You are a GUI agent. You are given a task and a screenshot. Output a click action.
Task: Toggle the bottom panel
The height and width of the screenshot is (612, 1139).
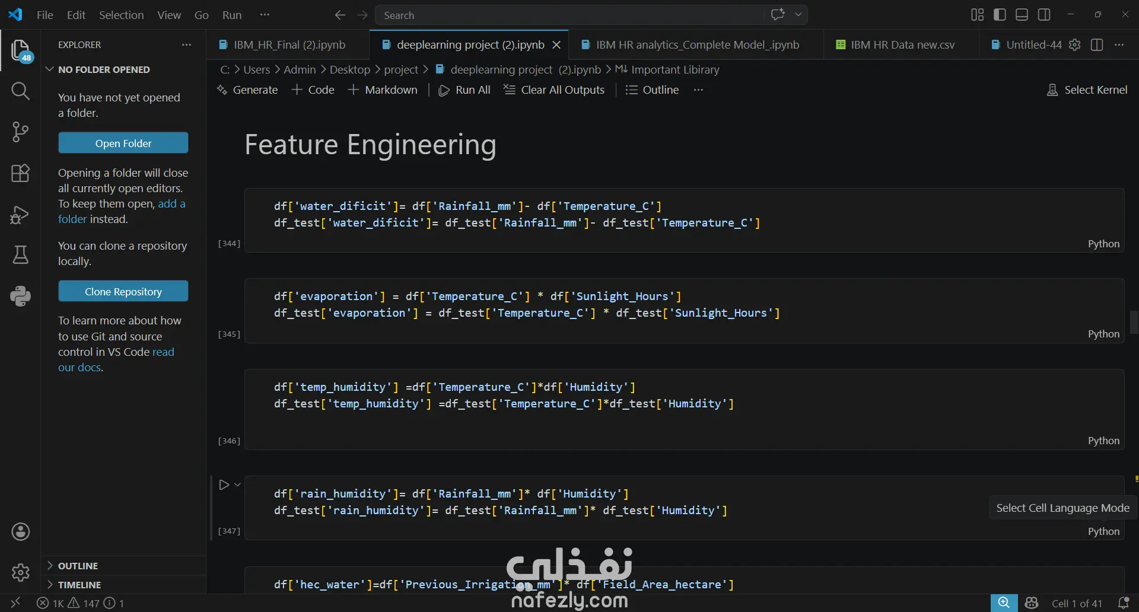(1022, 15)
